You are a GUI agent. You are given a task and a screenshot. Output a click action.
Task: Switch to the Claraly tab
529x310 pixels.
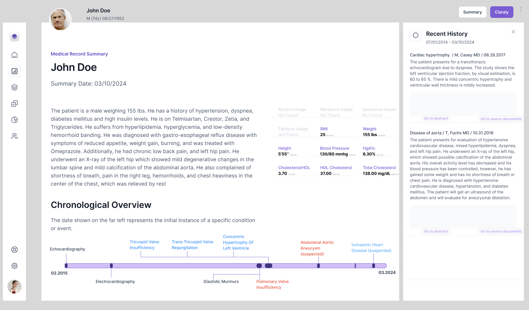click(x=502, y=12)
